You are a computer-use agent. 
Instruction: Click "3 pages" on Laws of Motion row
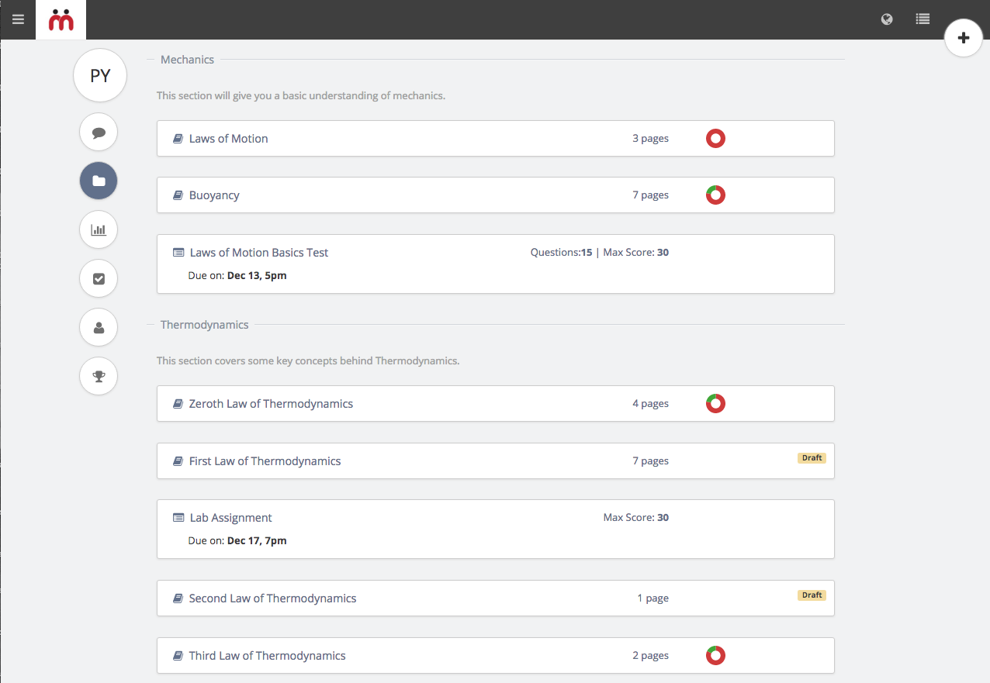tap(650, 139)
